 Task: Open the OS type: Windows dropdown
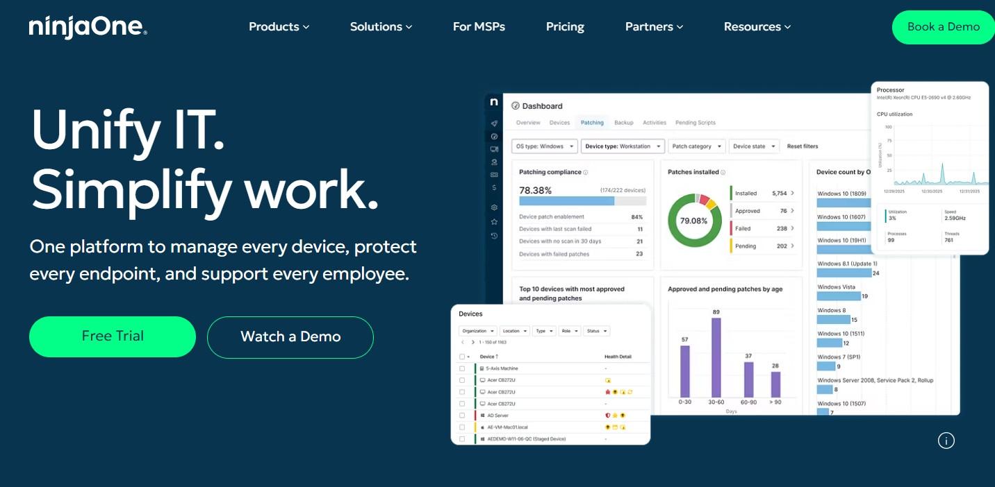click(x=545, y=146)
